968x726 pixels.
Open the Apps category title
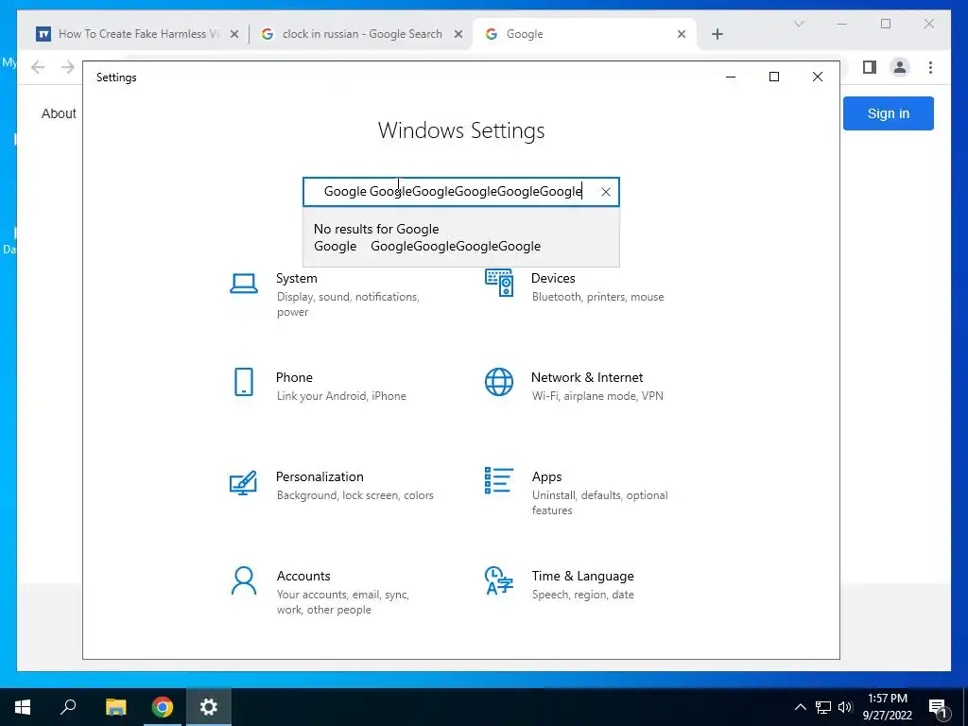coord(547,477)
